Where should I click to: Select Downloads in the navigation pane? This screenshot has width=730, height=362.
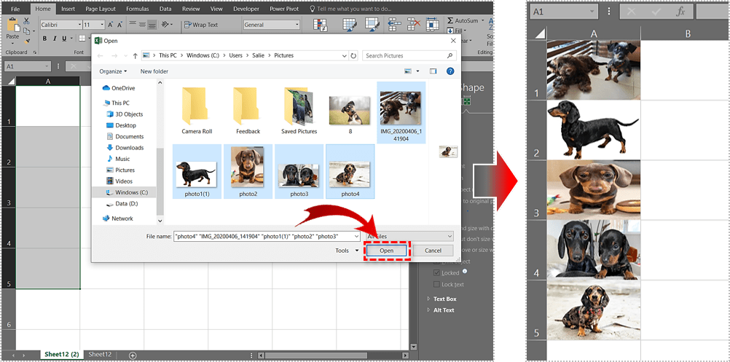click(129, 147)
